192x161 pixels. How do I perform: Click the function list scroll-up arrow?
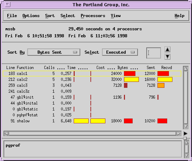186,69
